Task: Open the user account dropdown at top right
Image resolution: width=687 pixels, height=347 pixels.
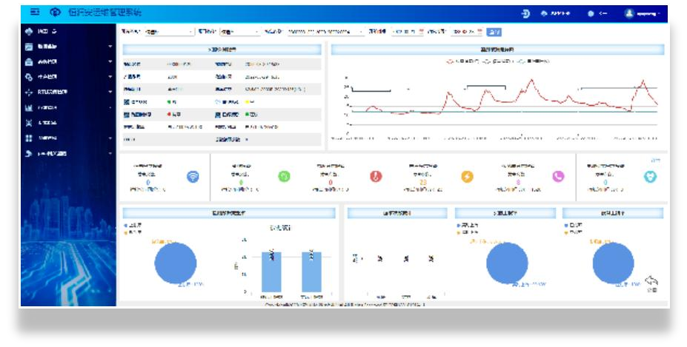Action: tap(640, 13)
